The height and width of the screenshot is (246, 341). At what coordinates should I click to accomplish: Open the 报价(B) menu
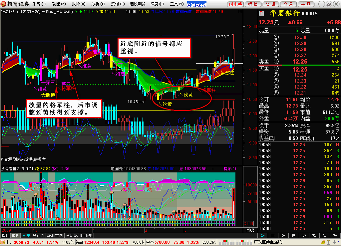pyautogui.click(x=79, y=4)
